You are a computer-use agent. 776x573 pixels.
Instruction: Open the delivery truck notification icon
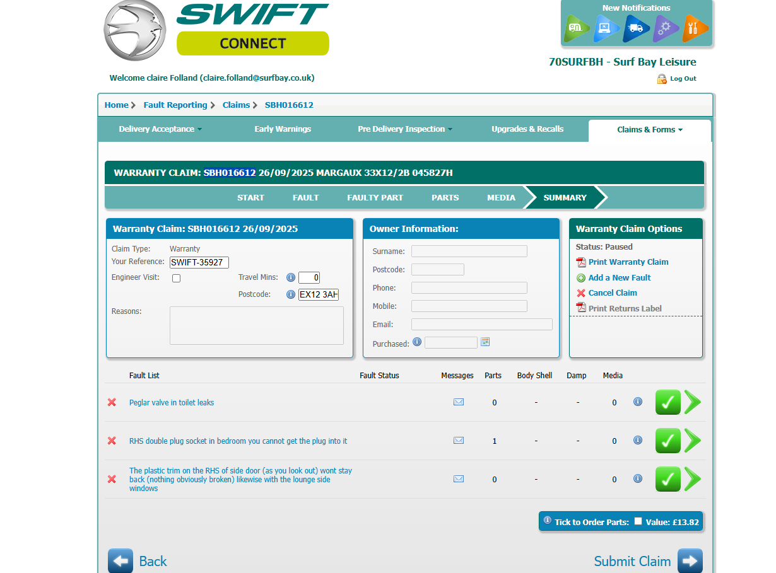(636, 28)
